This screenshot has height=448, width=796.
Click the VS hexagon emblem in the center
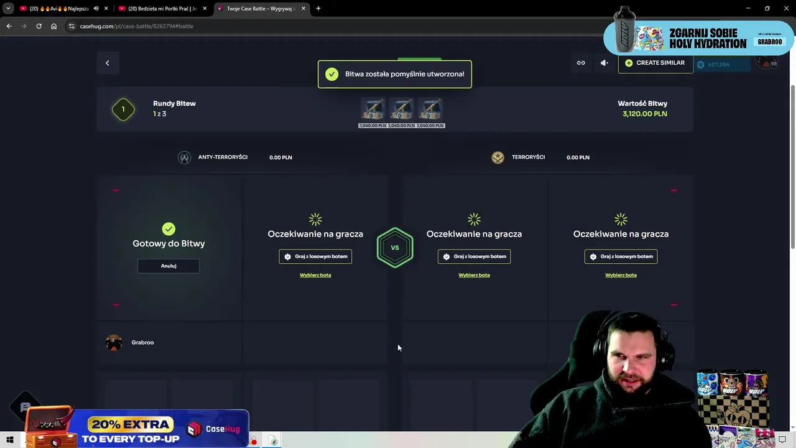[395, 248]
